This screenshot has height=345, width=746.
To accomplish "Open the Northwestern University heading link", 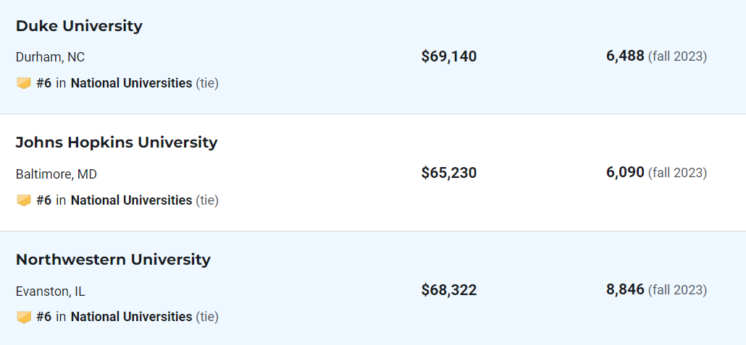I will click(x=113, y=260).
